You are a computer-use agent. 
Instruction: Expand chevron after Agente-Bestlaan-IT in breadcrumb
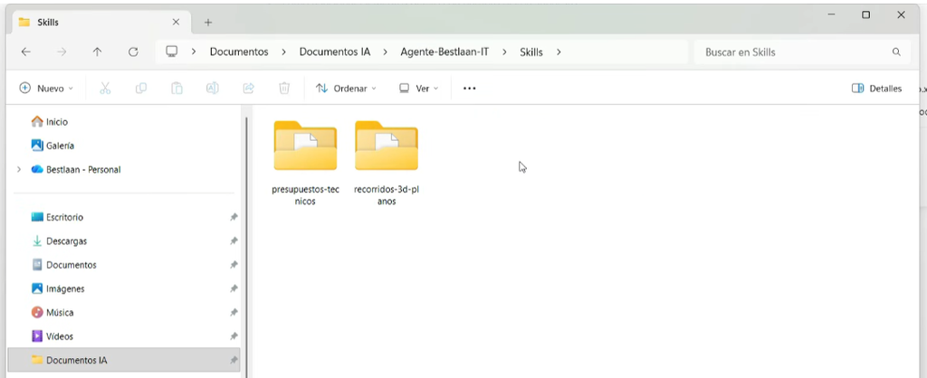click(x=504, y=52)
